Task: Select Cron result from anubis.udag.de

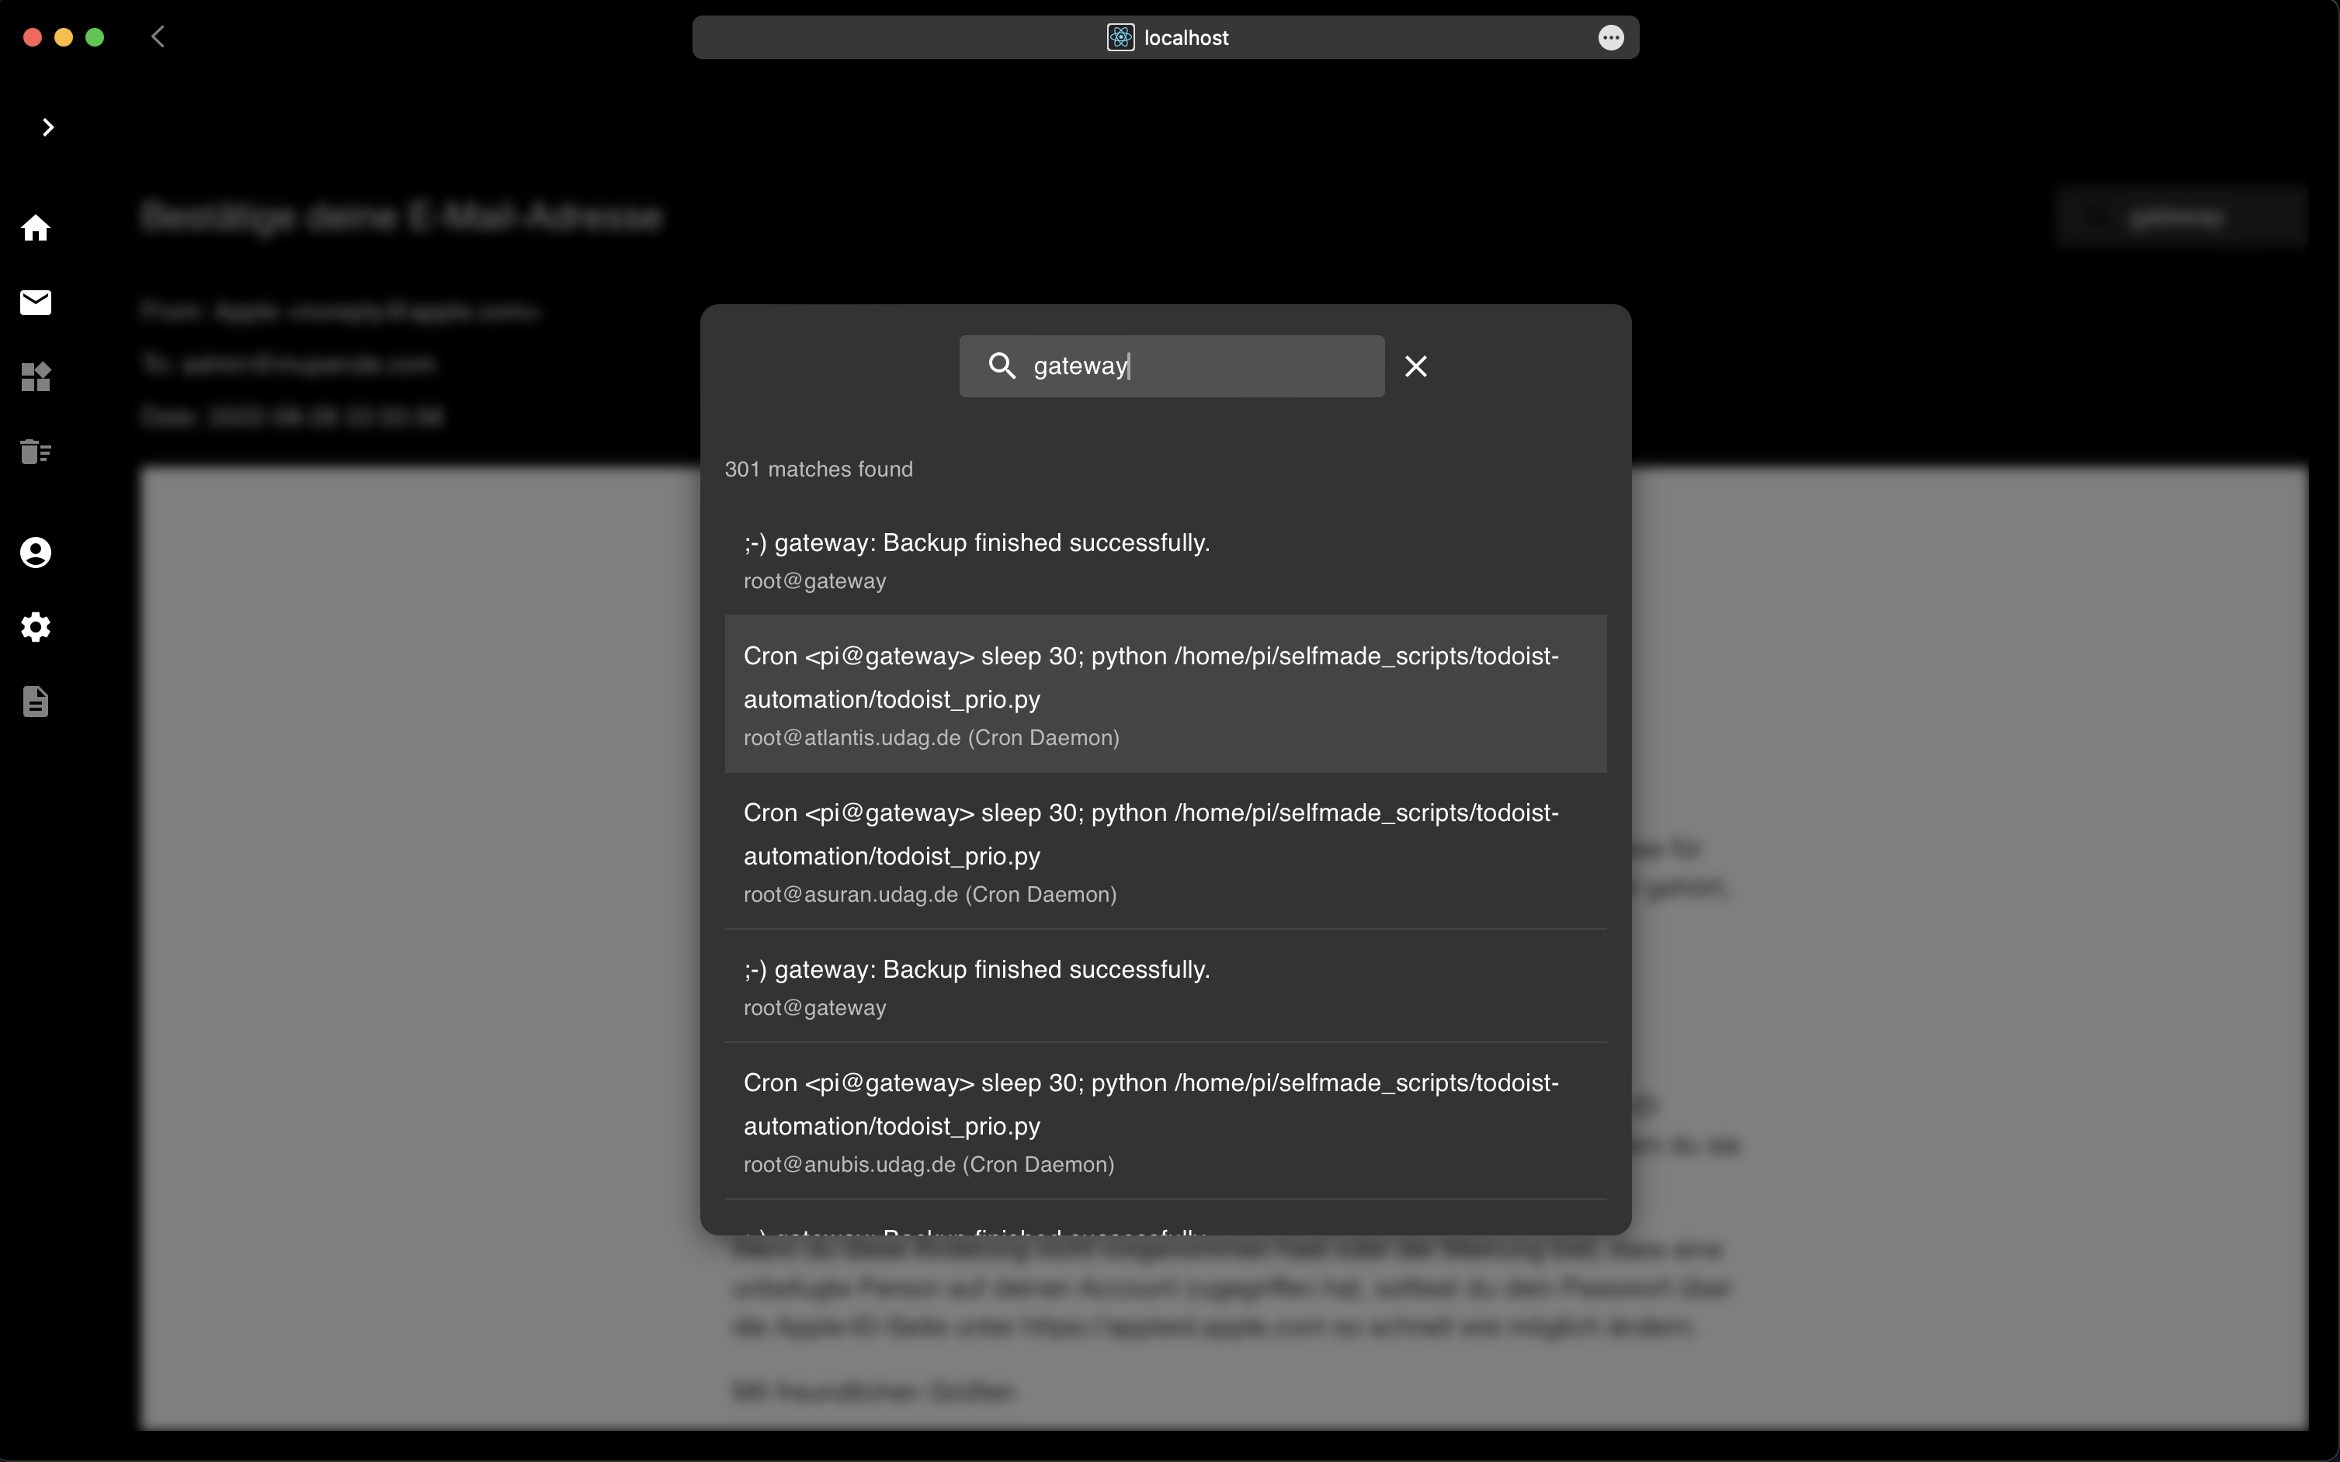Action: coord(1165,1121)
